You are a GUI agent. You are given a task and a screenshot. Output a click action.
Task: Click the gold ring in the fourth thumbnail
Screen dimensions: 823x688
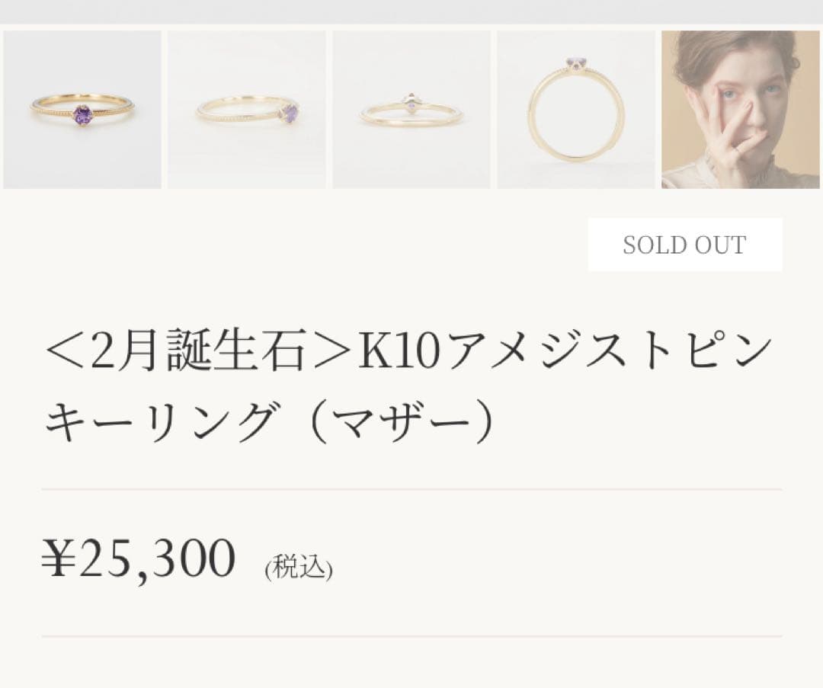575,109
